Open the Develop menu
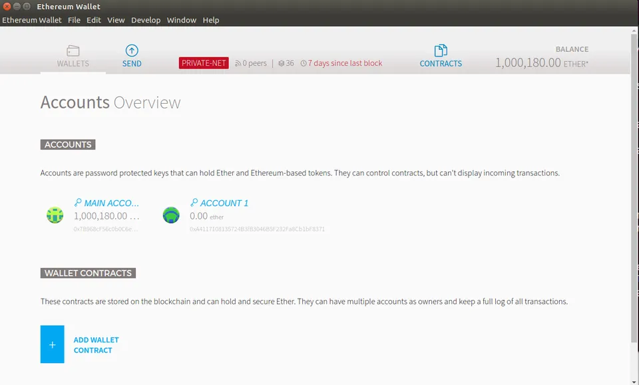Viewport: 639px width, 385px height. (146, 20)
